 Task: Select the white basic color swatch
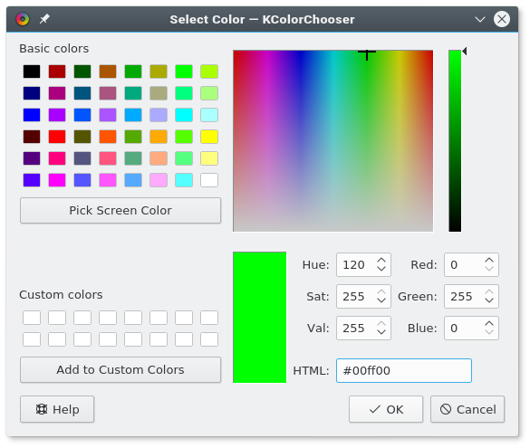pos(209,180)
